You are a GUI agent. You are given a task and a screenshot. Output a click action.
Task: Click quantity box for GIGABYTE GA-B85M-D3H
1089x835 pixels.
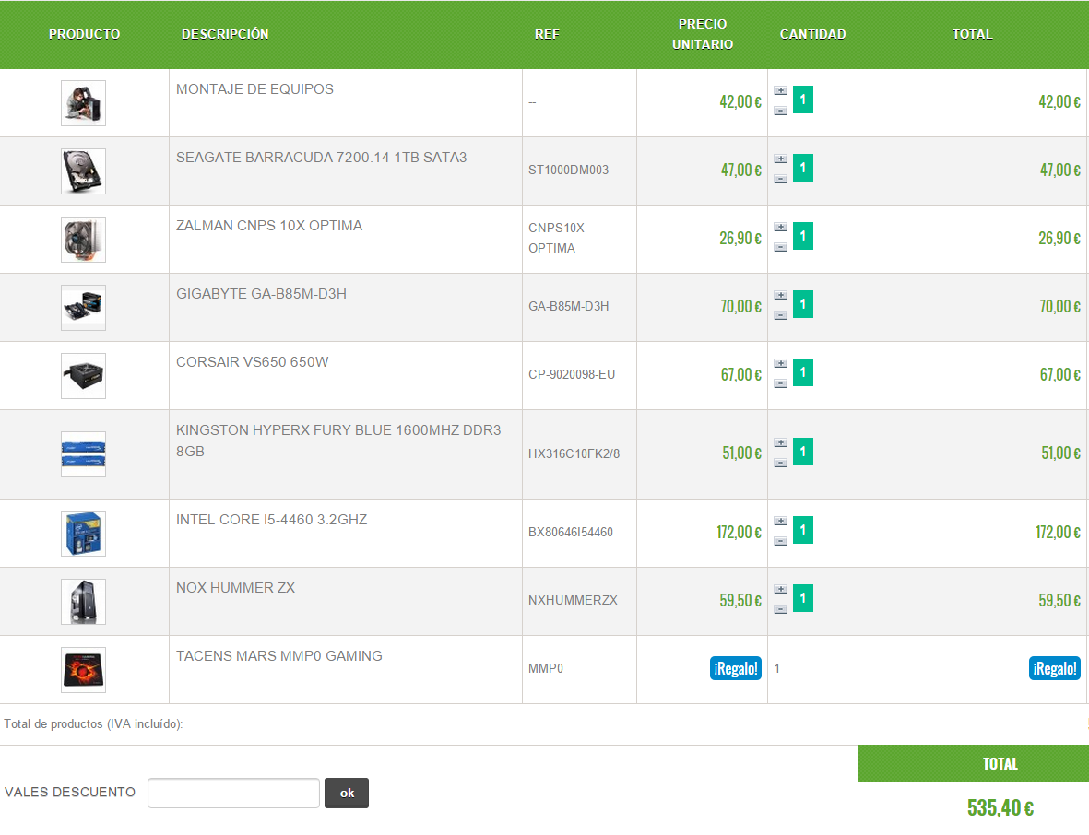803,304
